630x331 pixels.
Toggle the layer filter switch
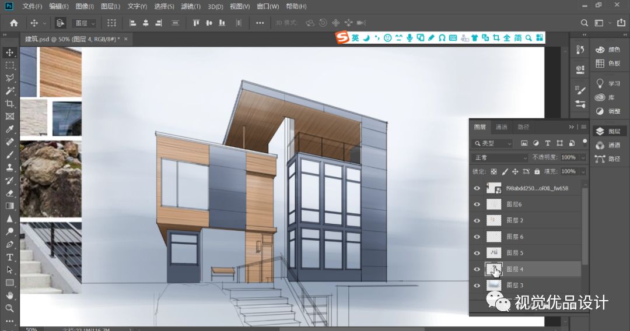tap(584, 142)
